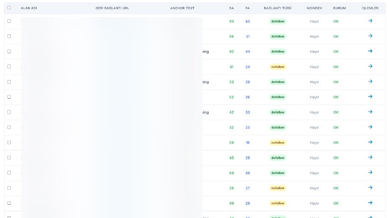This screenshot has width=389, height=218.
Task: Tick the checkbox for row with DA 32
Action: (x=9, y=127)
